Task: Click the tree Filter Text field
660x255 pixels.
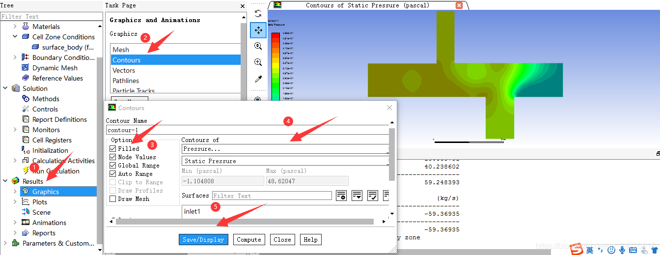Action: [51, 16]
